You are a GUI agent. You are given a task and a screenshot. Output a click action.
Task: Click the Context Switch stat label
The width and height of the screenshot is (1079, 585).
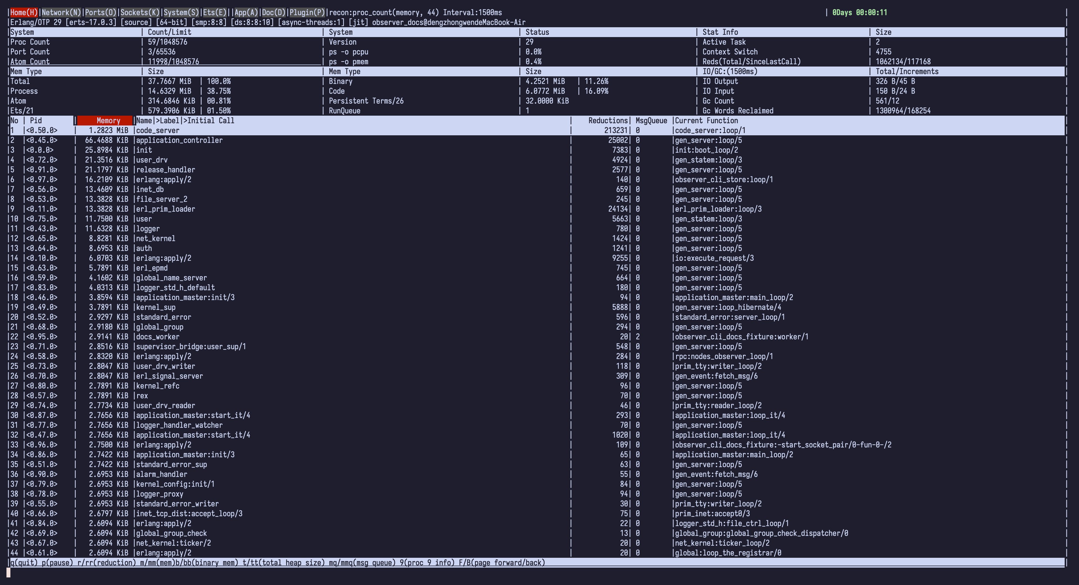pyautogui.click(x=730, y=52)
